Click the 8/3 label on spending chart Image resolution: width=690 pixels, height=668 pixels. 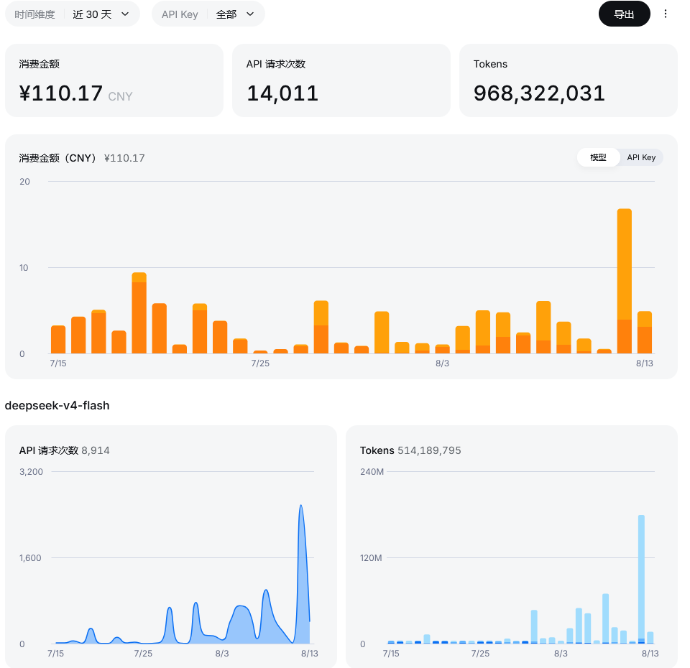click(442, 363)
